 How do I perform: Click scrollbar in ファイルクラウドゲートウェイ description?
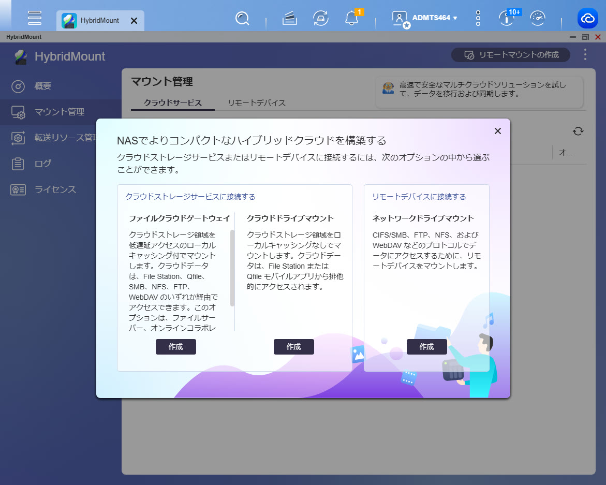pos(232,268)
